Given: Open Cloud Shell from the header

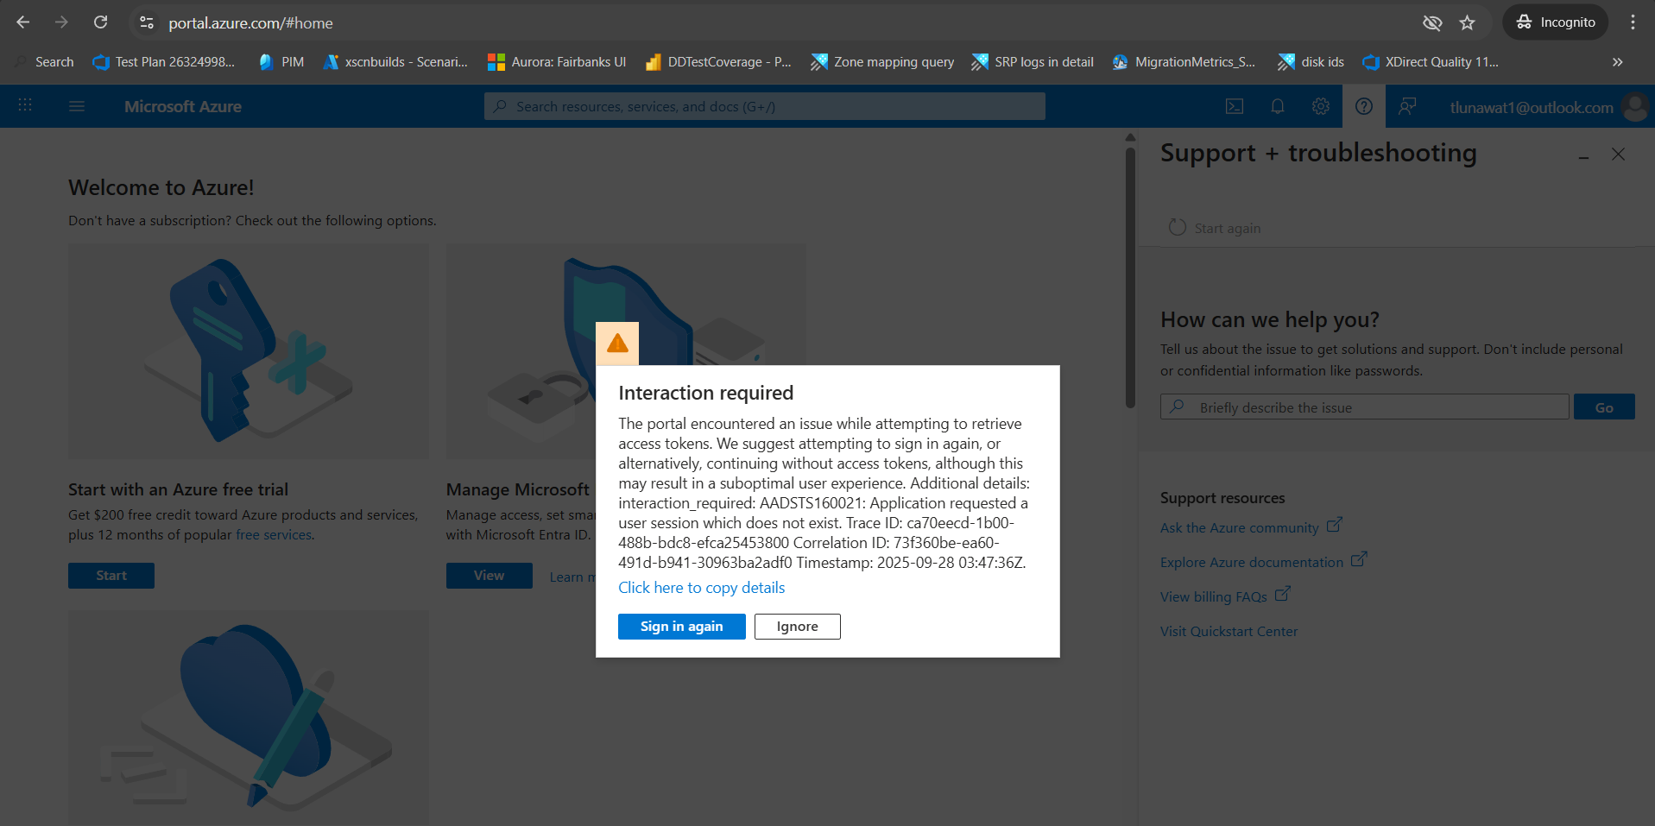Looking at the screenshot, I should point(1235,106).
